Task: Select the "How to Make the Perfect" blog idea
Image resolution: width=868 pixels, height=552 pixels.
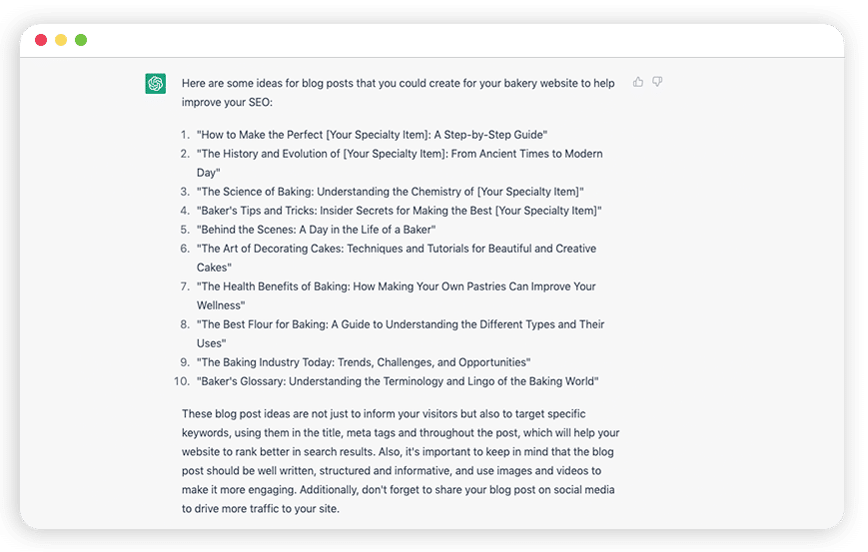Action: point(372,135)
